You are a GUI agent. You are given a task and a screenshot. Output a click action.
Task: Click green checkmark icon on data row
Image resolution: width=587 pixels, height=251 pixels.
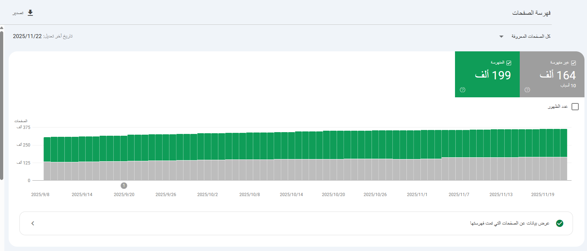(x=560, y=223)
